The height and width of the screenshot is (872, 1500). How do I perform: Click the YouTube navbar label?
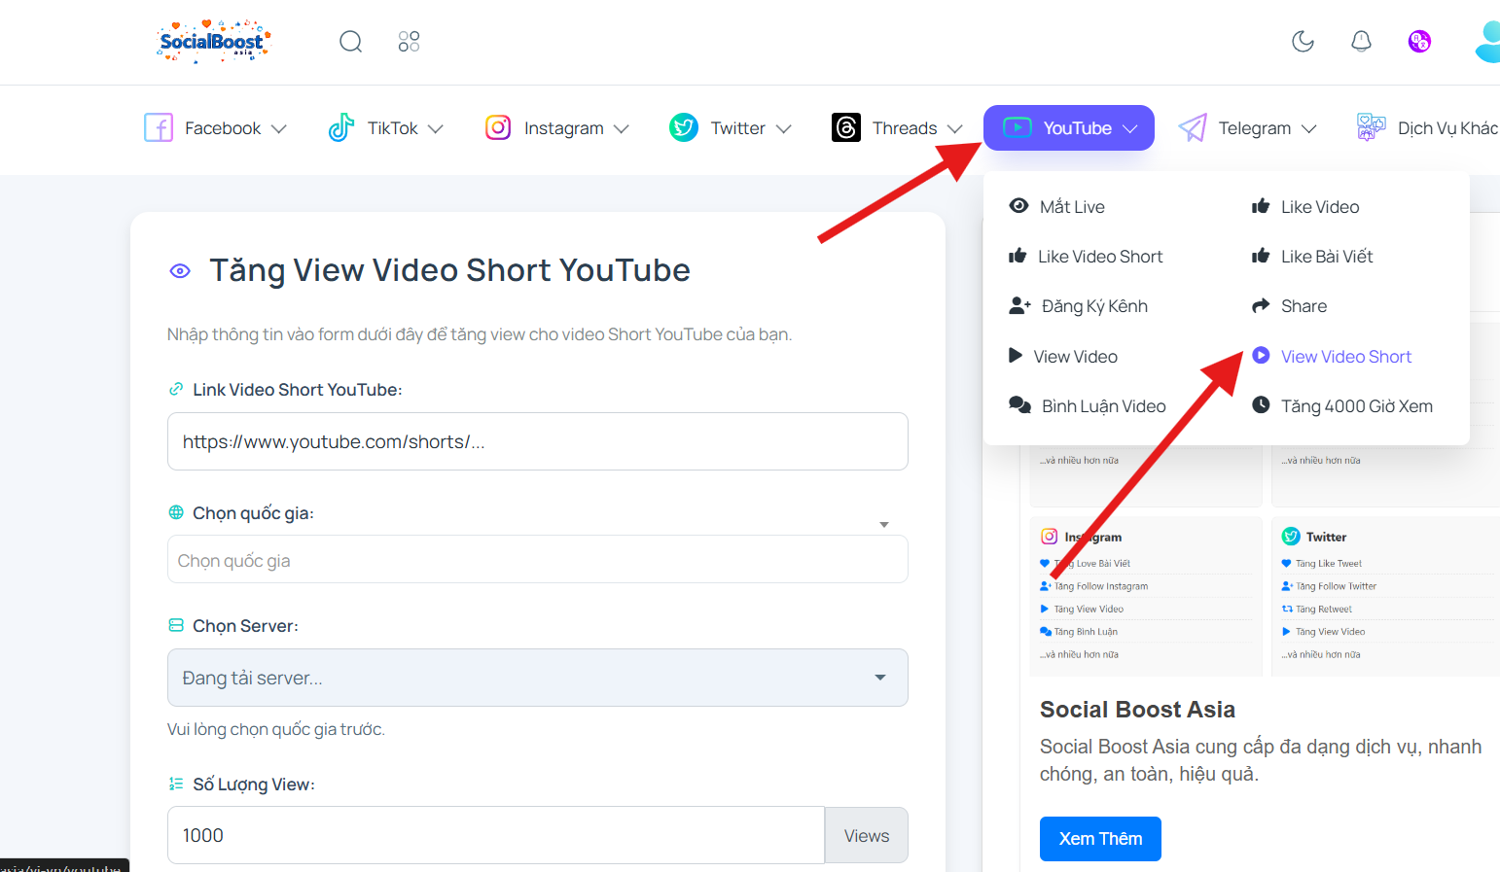pos(1077,127)
